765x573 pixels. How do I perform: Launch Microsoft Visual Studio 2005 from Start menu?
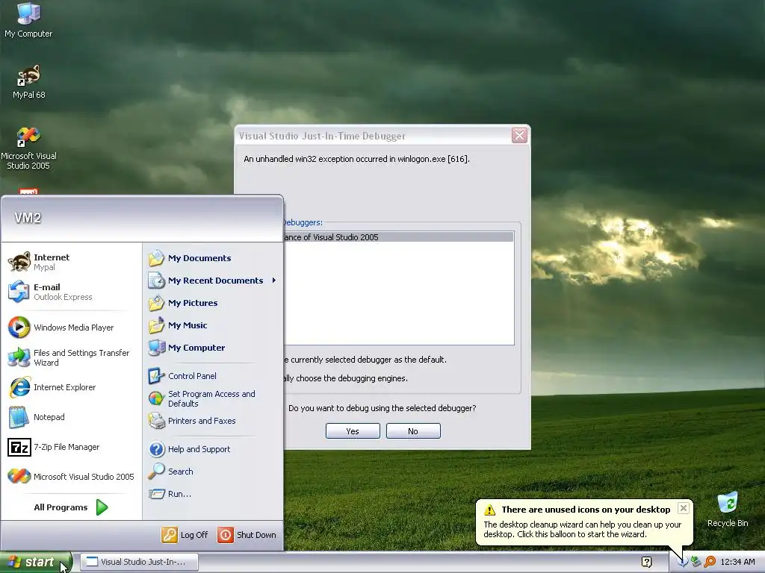(x=71, y=477)
